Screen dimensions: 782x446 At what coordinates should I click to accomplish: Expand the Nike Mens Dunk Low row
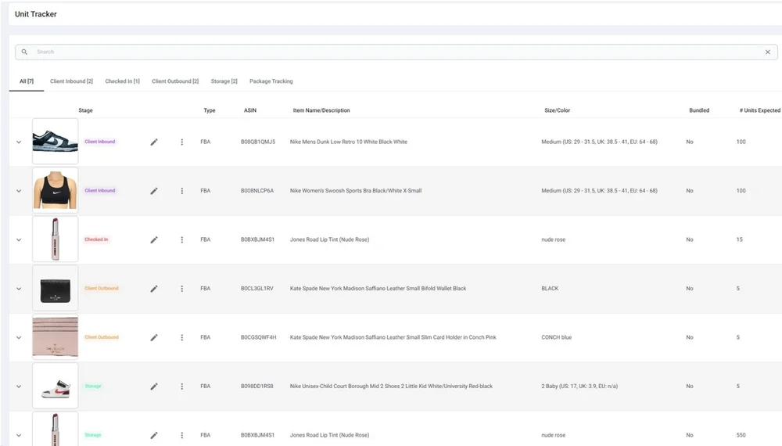click(x=19, y=142)
